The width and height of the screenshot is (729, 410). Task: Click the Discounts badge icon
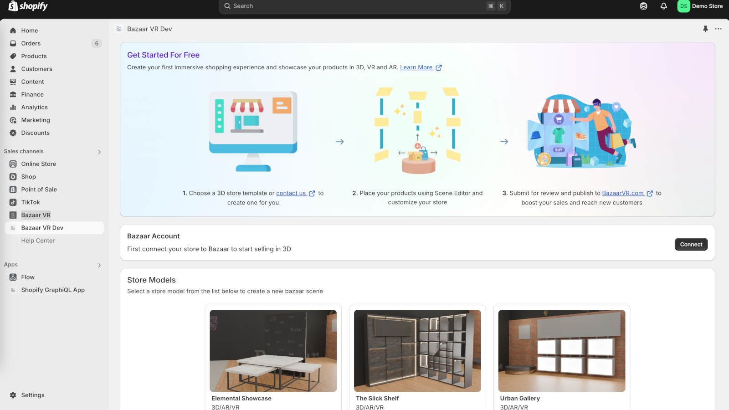point(13,133)
